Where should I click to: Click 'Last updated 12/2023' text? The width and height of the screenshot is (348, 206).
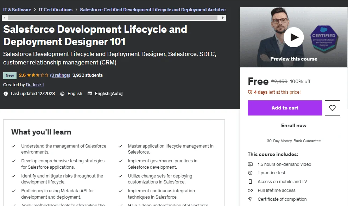33,94
